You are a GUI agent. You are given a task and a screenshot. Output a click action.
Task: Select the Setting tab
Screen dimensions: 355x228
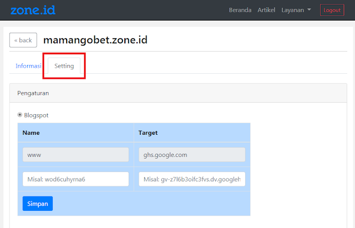pyautogui.click(x=64, y=66)
